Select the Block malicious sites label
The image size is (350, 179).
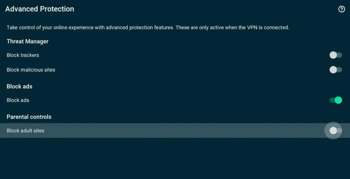tap(31, 70)
